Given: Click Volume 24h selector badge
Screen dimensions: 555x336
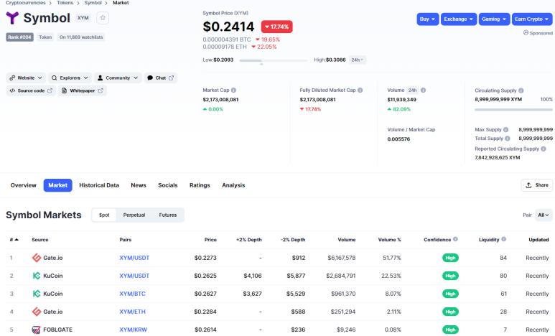Looking at the screenshot, I should (412, 90).
